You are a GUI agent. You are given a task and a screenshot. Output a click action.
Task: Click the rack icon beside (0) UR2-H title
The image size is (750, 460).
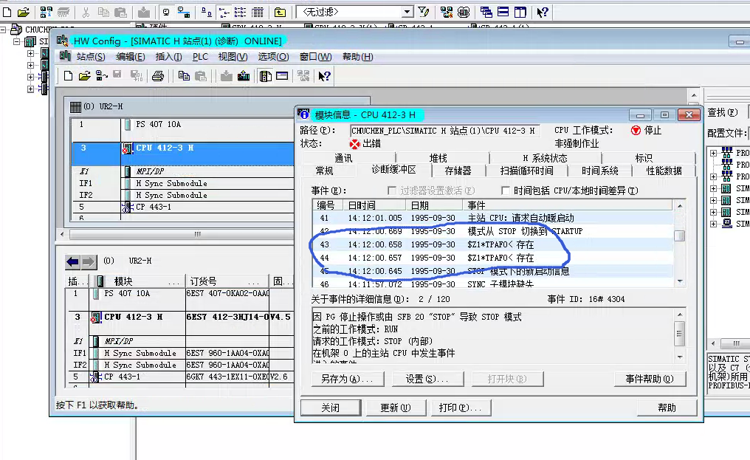[75, 107]
